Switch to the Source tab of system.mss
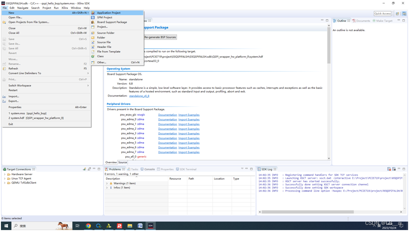This screenshot has width=409, height=231. (122, 162)
